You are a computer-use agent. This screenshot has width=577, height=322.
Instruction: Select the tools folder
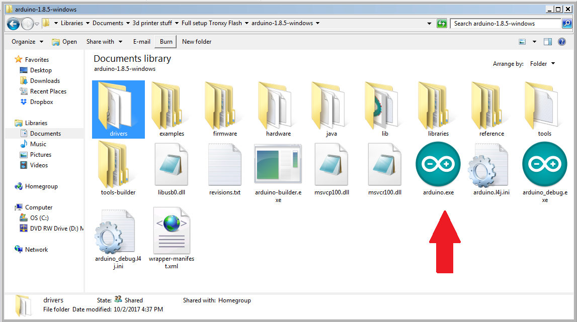click(545, 110)
